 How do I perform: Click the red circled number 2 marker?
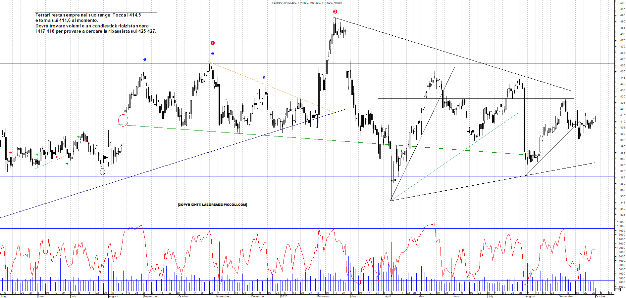tap(335, 12)
